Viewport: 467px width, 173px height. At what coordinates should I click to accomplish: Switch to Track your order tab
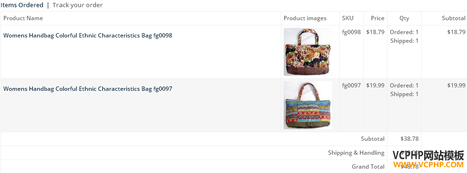(x=78, y=5)
